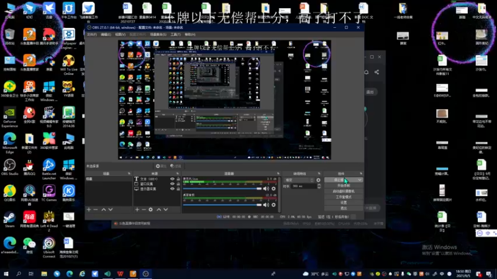Open OBS Studio desktop shortcut

[10, 167]
